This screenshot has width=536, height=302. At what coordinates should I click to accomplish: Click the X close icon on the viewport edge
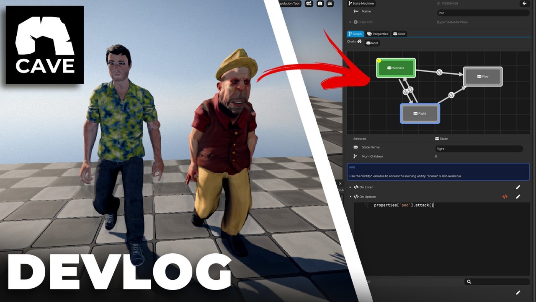340,183
